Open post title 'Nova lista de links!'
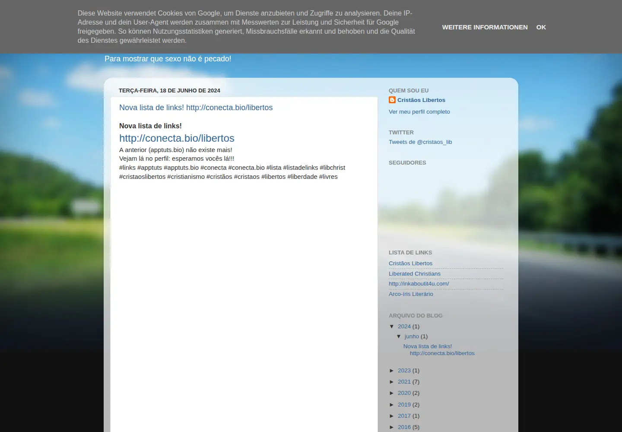Screen dimensions: 622x432 tap(196, 108)
